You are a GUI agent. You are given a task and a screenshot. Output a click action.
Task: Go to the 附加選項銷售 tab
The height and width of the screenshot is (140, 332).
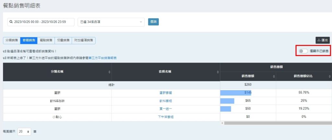(83, 40)
